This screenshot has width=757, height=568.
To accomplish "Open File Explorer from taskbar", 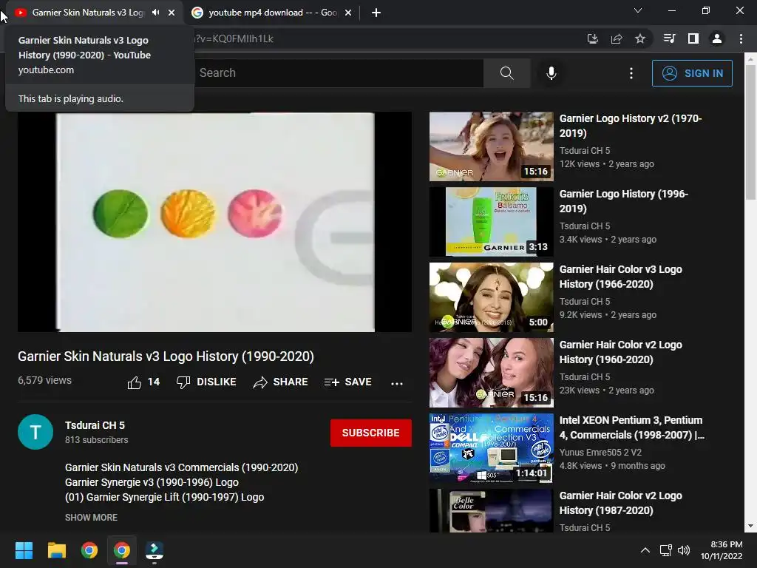I will pyautogui.click(x=56, y=550).
